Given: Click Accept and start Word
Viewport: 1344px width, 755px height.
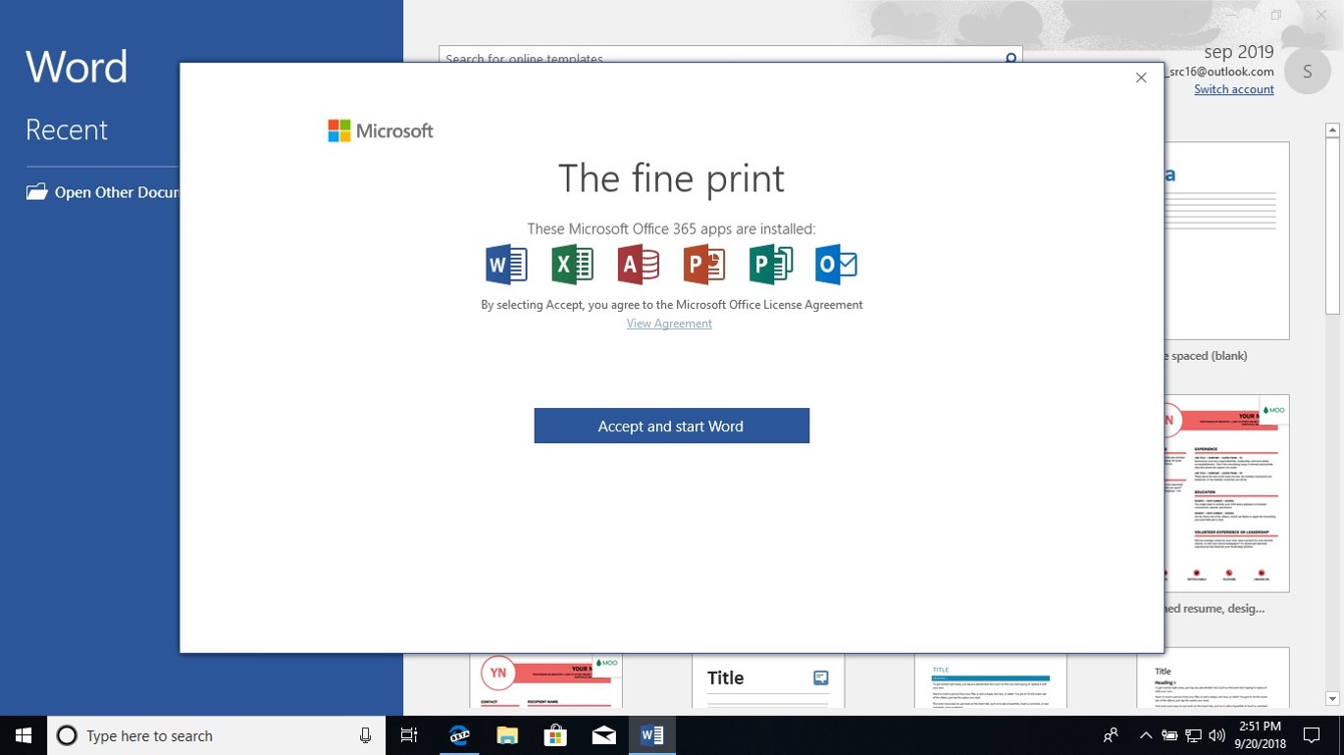Looking at the screenshot, I should [x=671, y=425].
